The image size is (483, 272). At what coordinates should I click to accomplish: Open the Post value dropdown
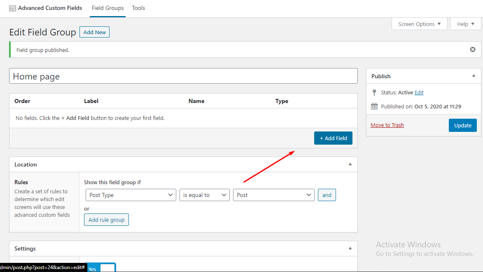tap(273, 195)
